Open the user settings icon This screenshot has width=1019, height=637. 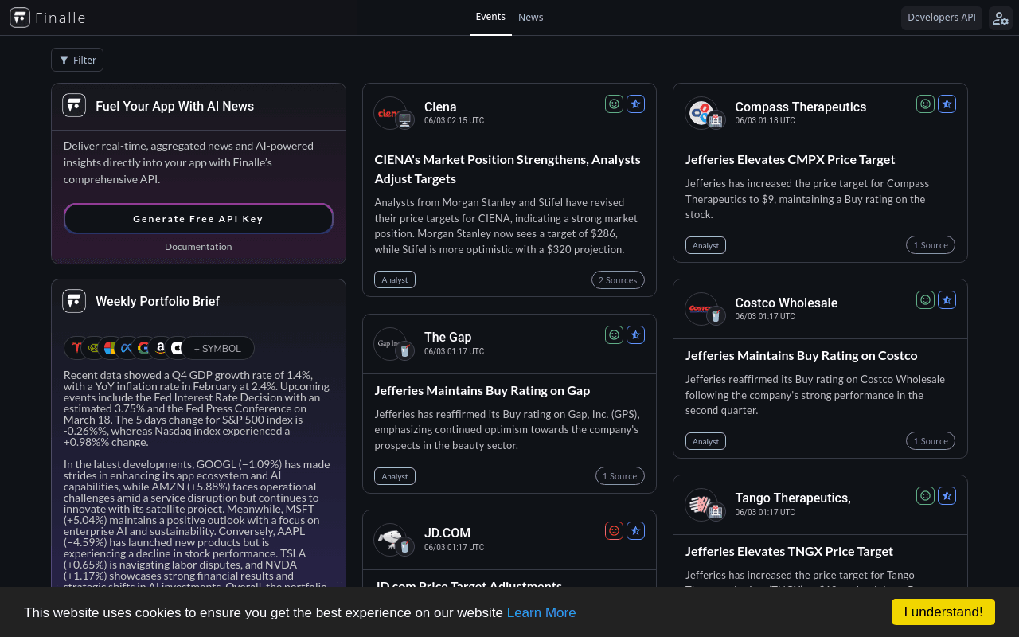pos(1001,18)
